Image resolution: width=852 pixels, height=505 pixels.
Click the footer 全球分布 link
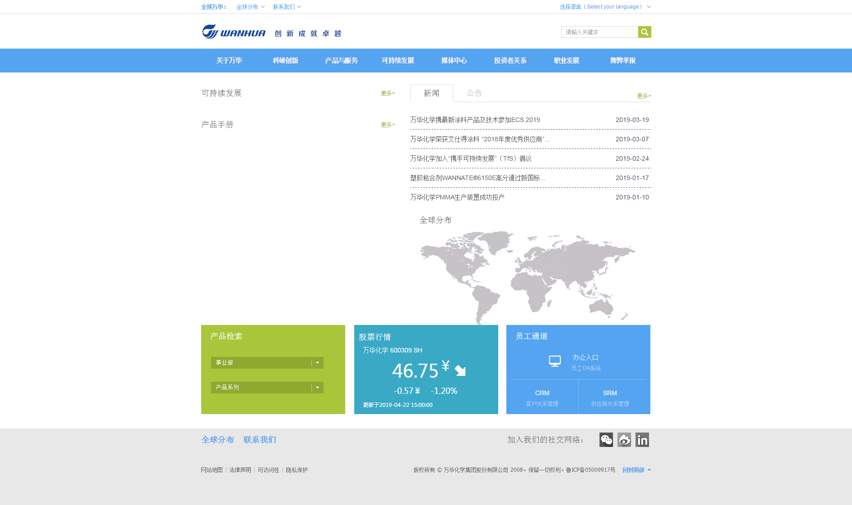click(x=218, y=440)
